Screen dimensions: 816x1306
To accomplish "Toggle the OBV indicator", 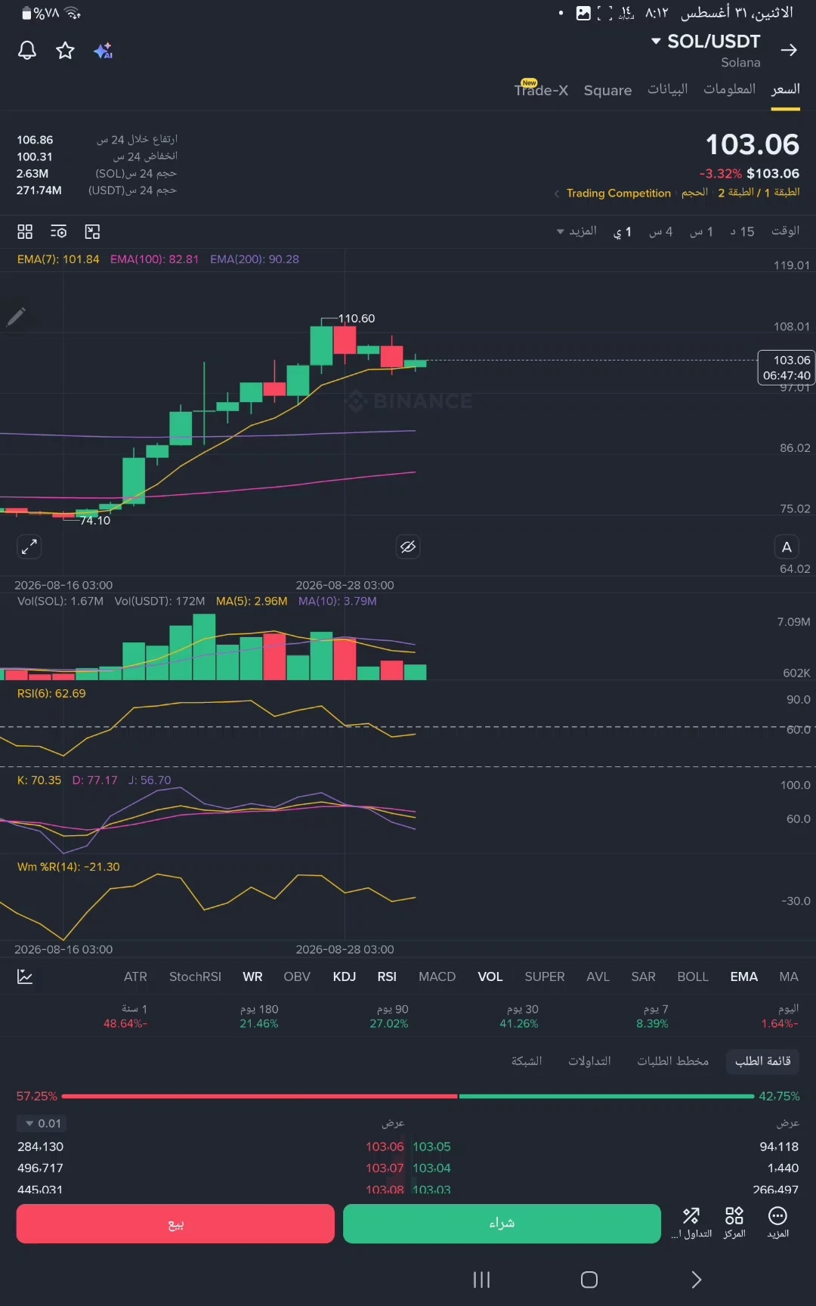I will tap(297, 976).
